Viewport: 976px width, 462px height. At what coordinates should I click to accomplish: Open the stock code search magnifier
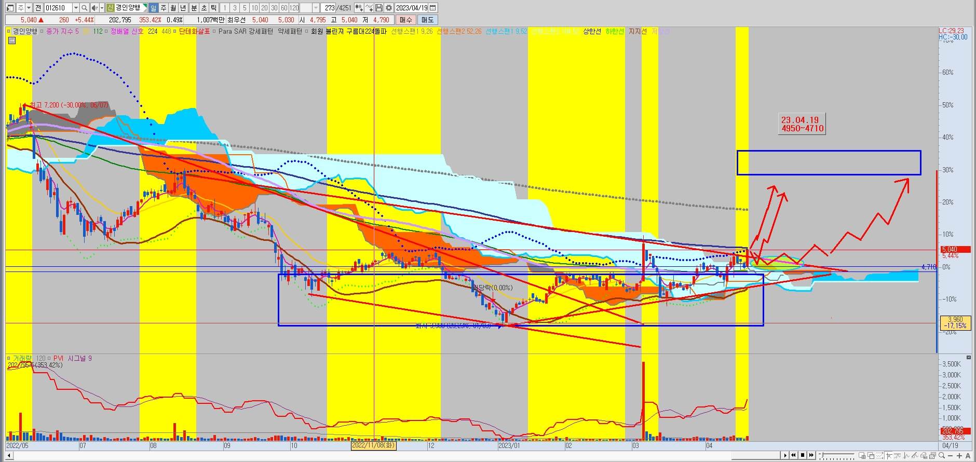pos(84,8)
